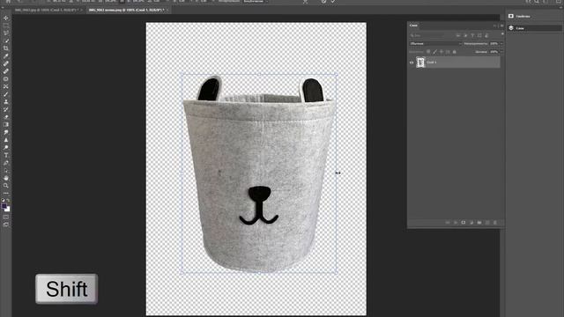Filter layers by shape layers
Screen dimensions: 564x317
[x=479, y=35]
